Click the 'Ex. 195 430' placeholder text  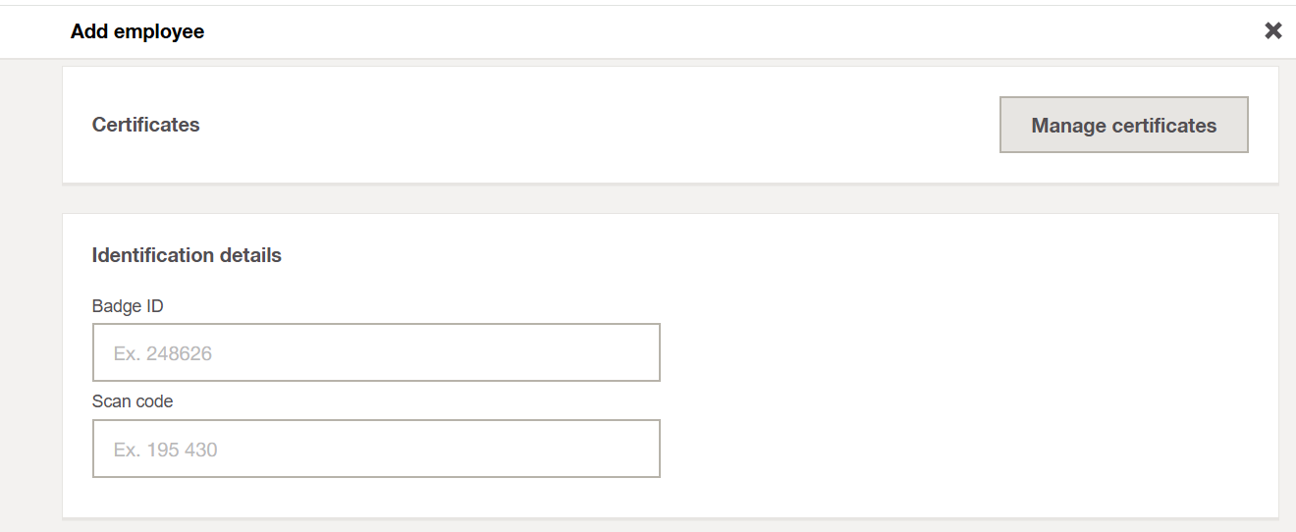[166, 450]
